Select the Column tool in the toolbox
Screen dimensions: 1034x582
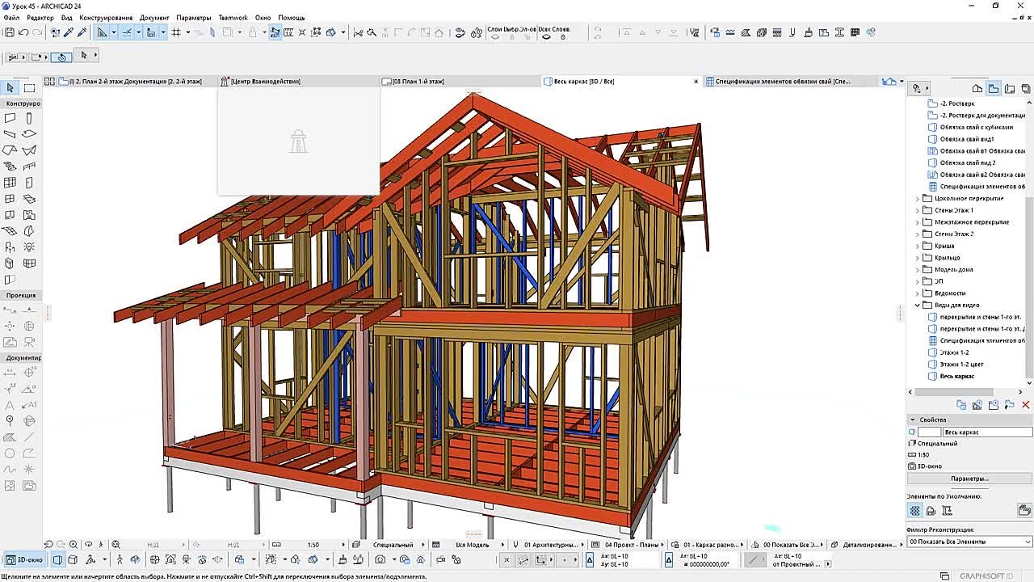click(30, 118)
